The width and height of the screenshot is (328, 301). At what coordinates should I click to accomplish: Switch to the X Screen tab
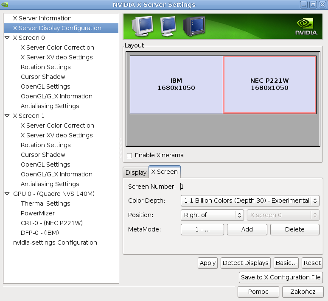pos(165,172)
